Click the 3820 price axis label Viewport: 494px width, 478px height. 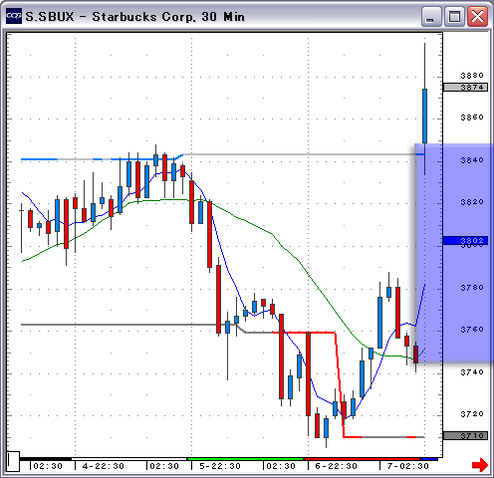coord(472,202)
